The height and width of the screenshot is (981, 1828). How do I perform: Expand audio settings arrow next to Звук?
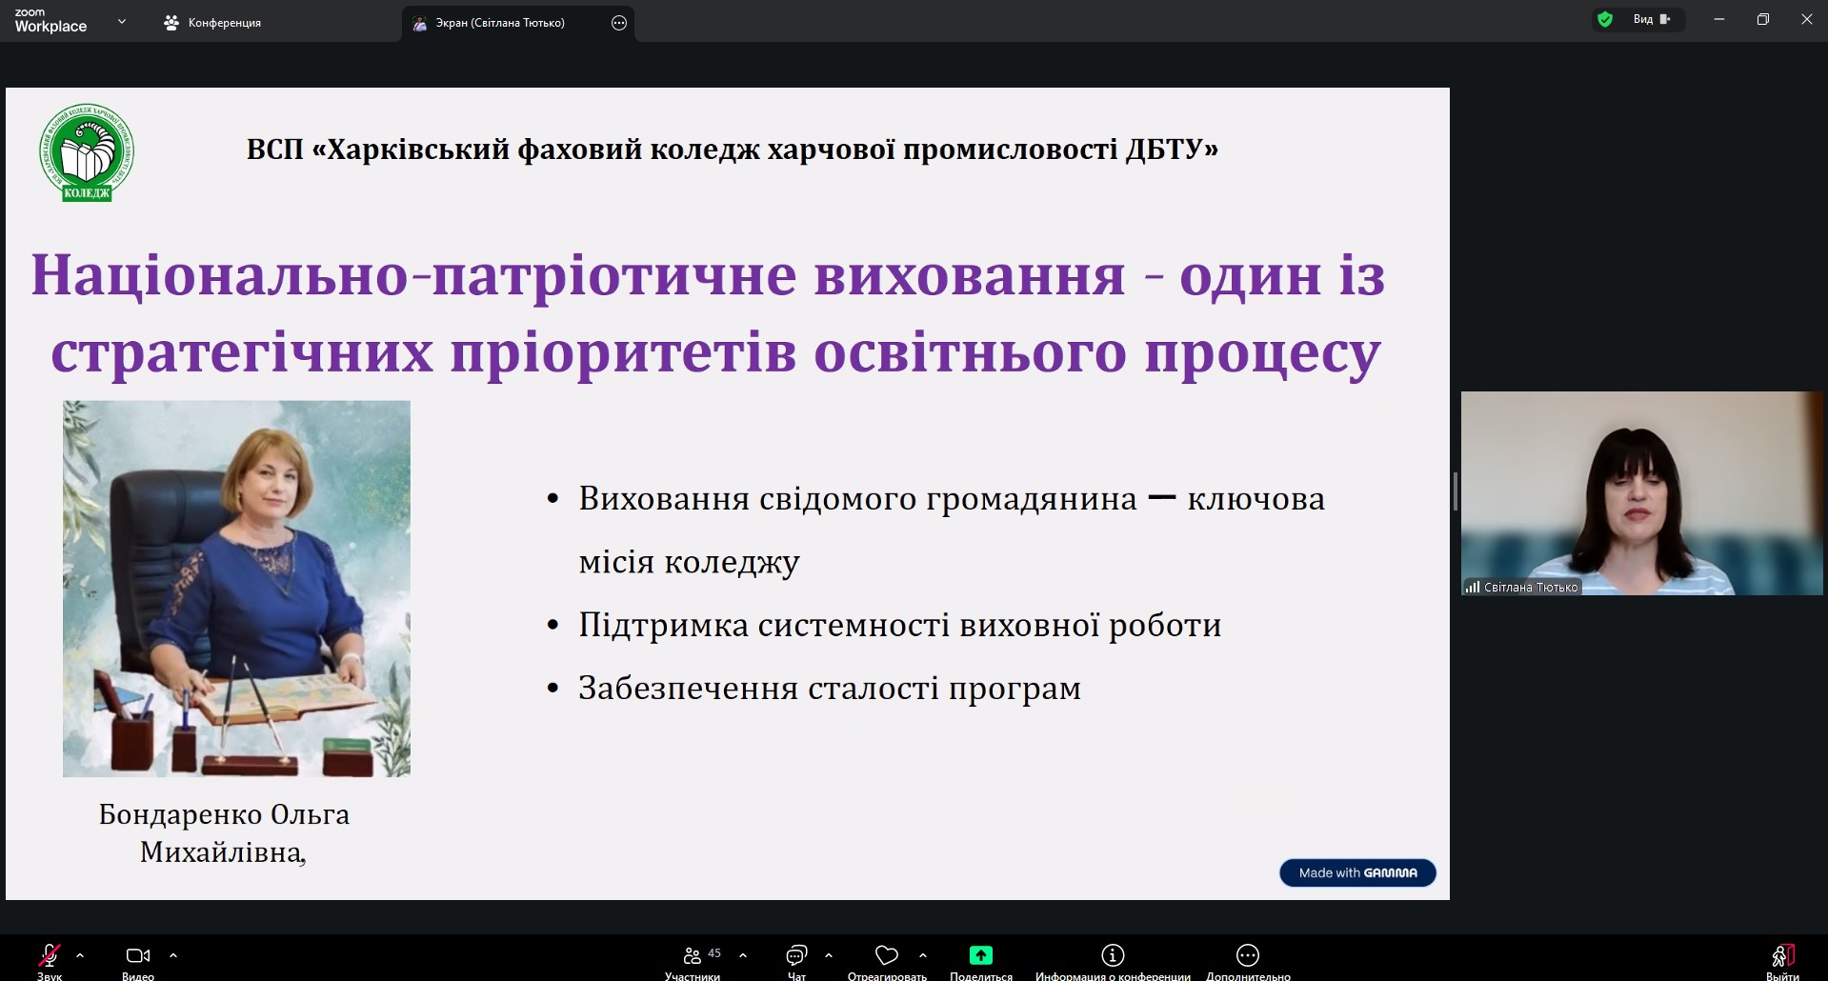[x=80, y=954]
